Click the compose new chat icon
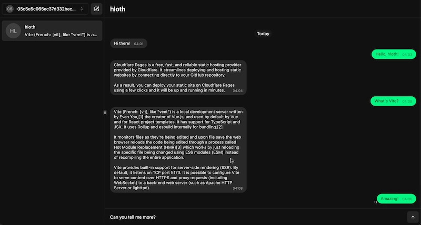Viewport: 421px width, 225px height. point(96,9)
